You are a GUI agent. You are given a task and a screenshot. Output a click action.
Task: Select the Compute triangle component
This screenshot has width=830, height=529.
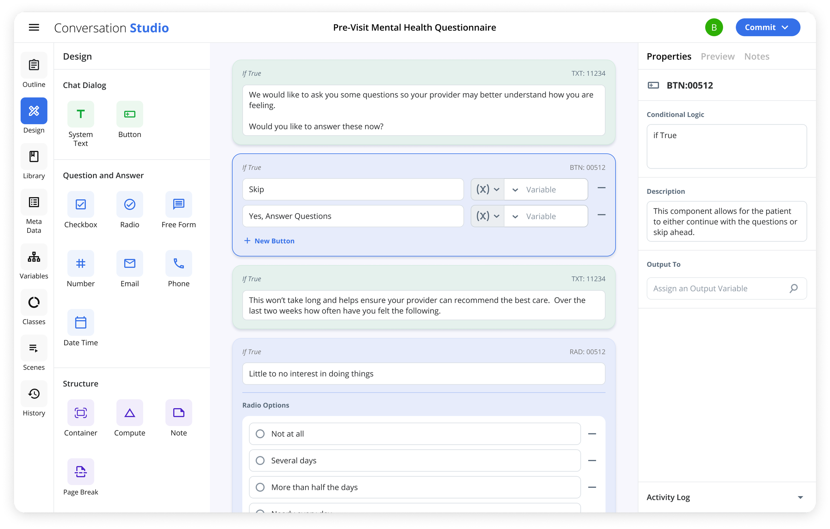click(129, 413)
